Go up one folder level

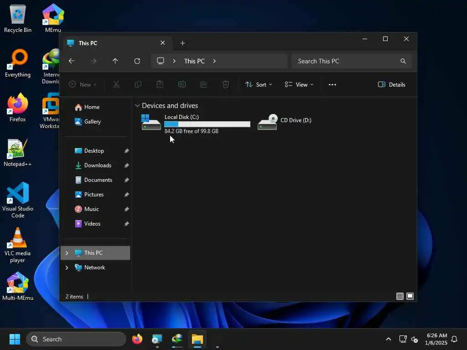point(115,61)
